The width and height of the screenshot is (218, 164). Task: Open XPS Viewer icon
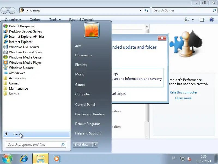click(5, 73)
